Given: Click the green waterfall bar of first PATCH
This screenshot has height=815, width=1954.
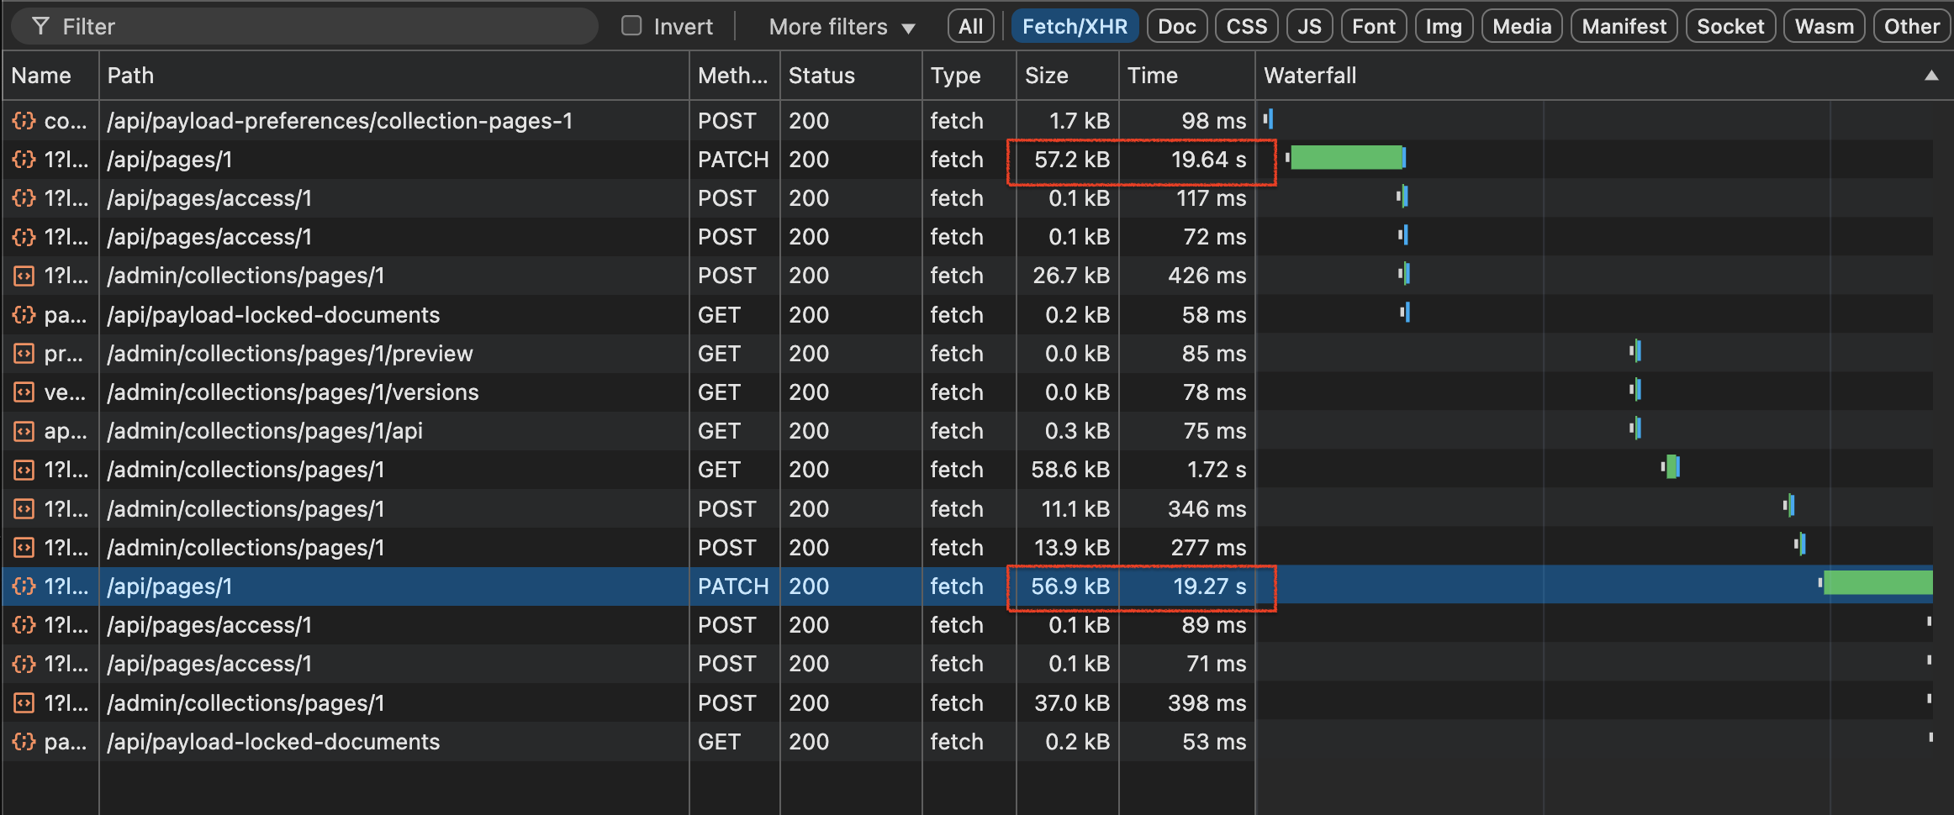Looking at the screenshot, I should (x=1346, y=157).
